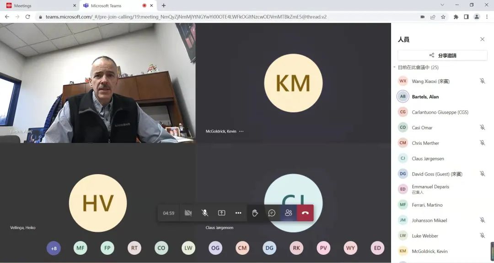This screenshot has width=494, height=263.
Task: Click the 分享邀請 share invite button
Action: (442, 55)
